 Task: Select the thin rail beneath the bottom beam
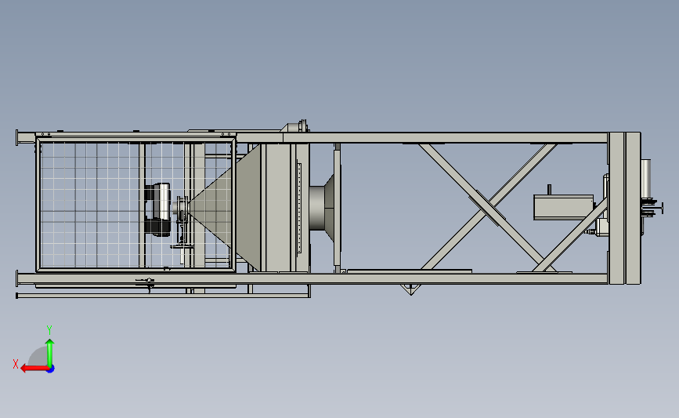[163, 296]
